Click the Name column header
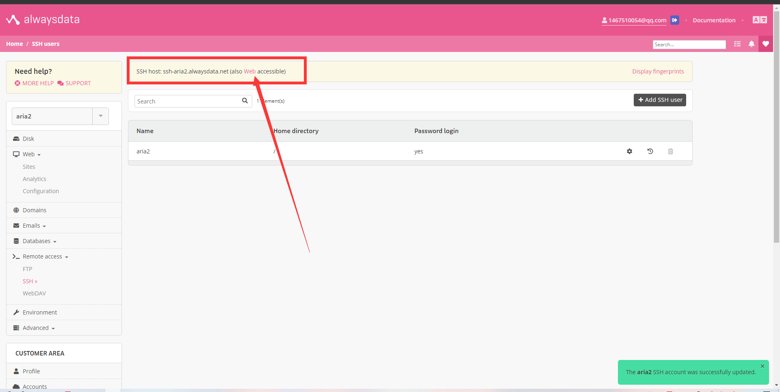This screenshot has width=780, height=392. [145, 131]
